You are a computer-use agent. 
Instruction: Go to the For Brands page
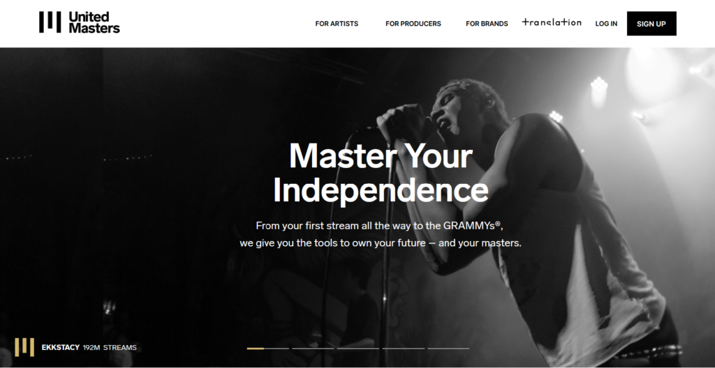tap(487, 24)
